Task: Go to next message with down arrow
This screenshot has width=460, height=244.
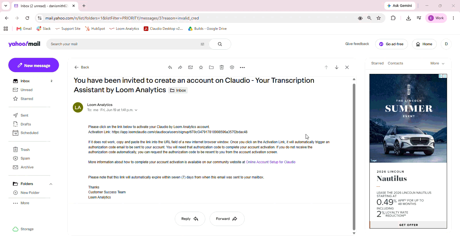Action: 337,67
